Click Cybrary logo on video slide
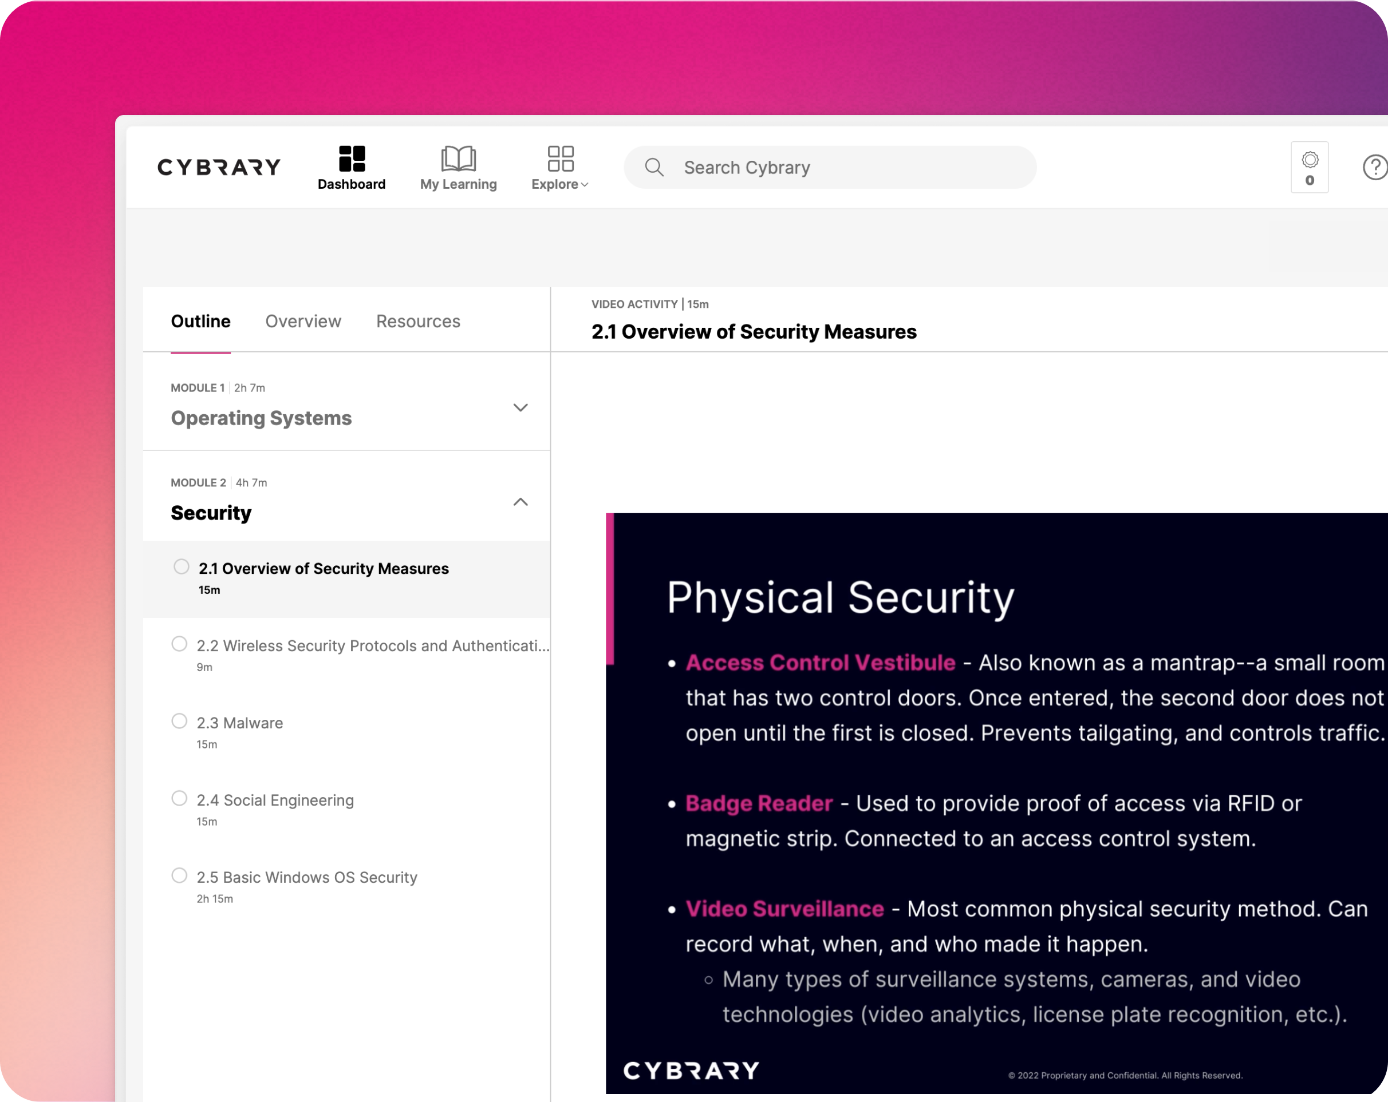 (691, 1071)
